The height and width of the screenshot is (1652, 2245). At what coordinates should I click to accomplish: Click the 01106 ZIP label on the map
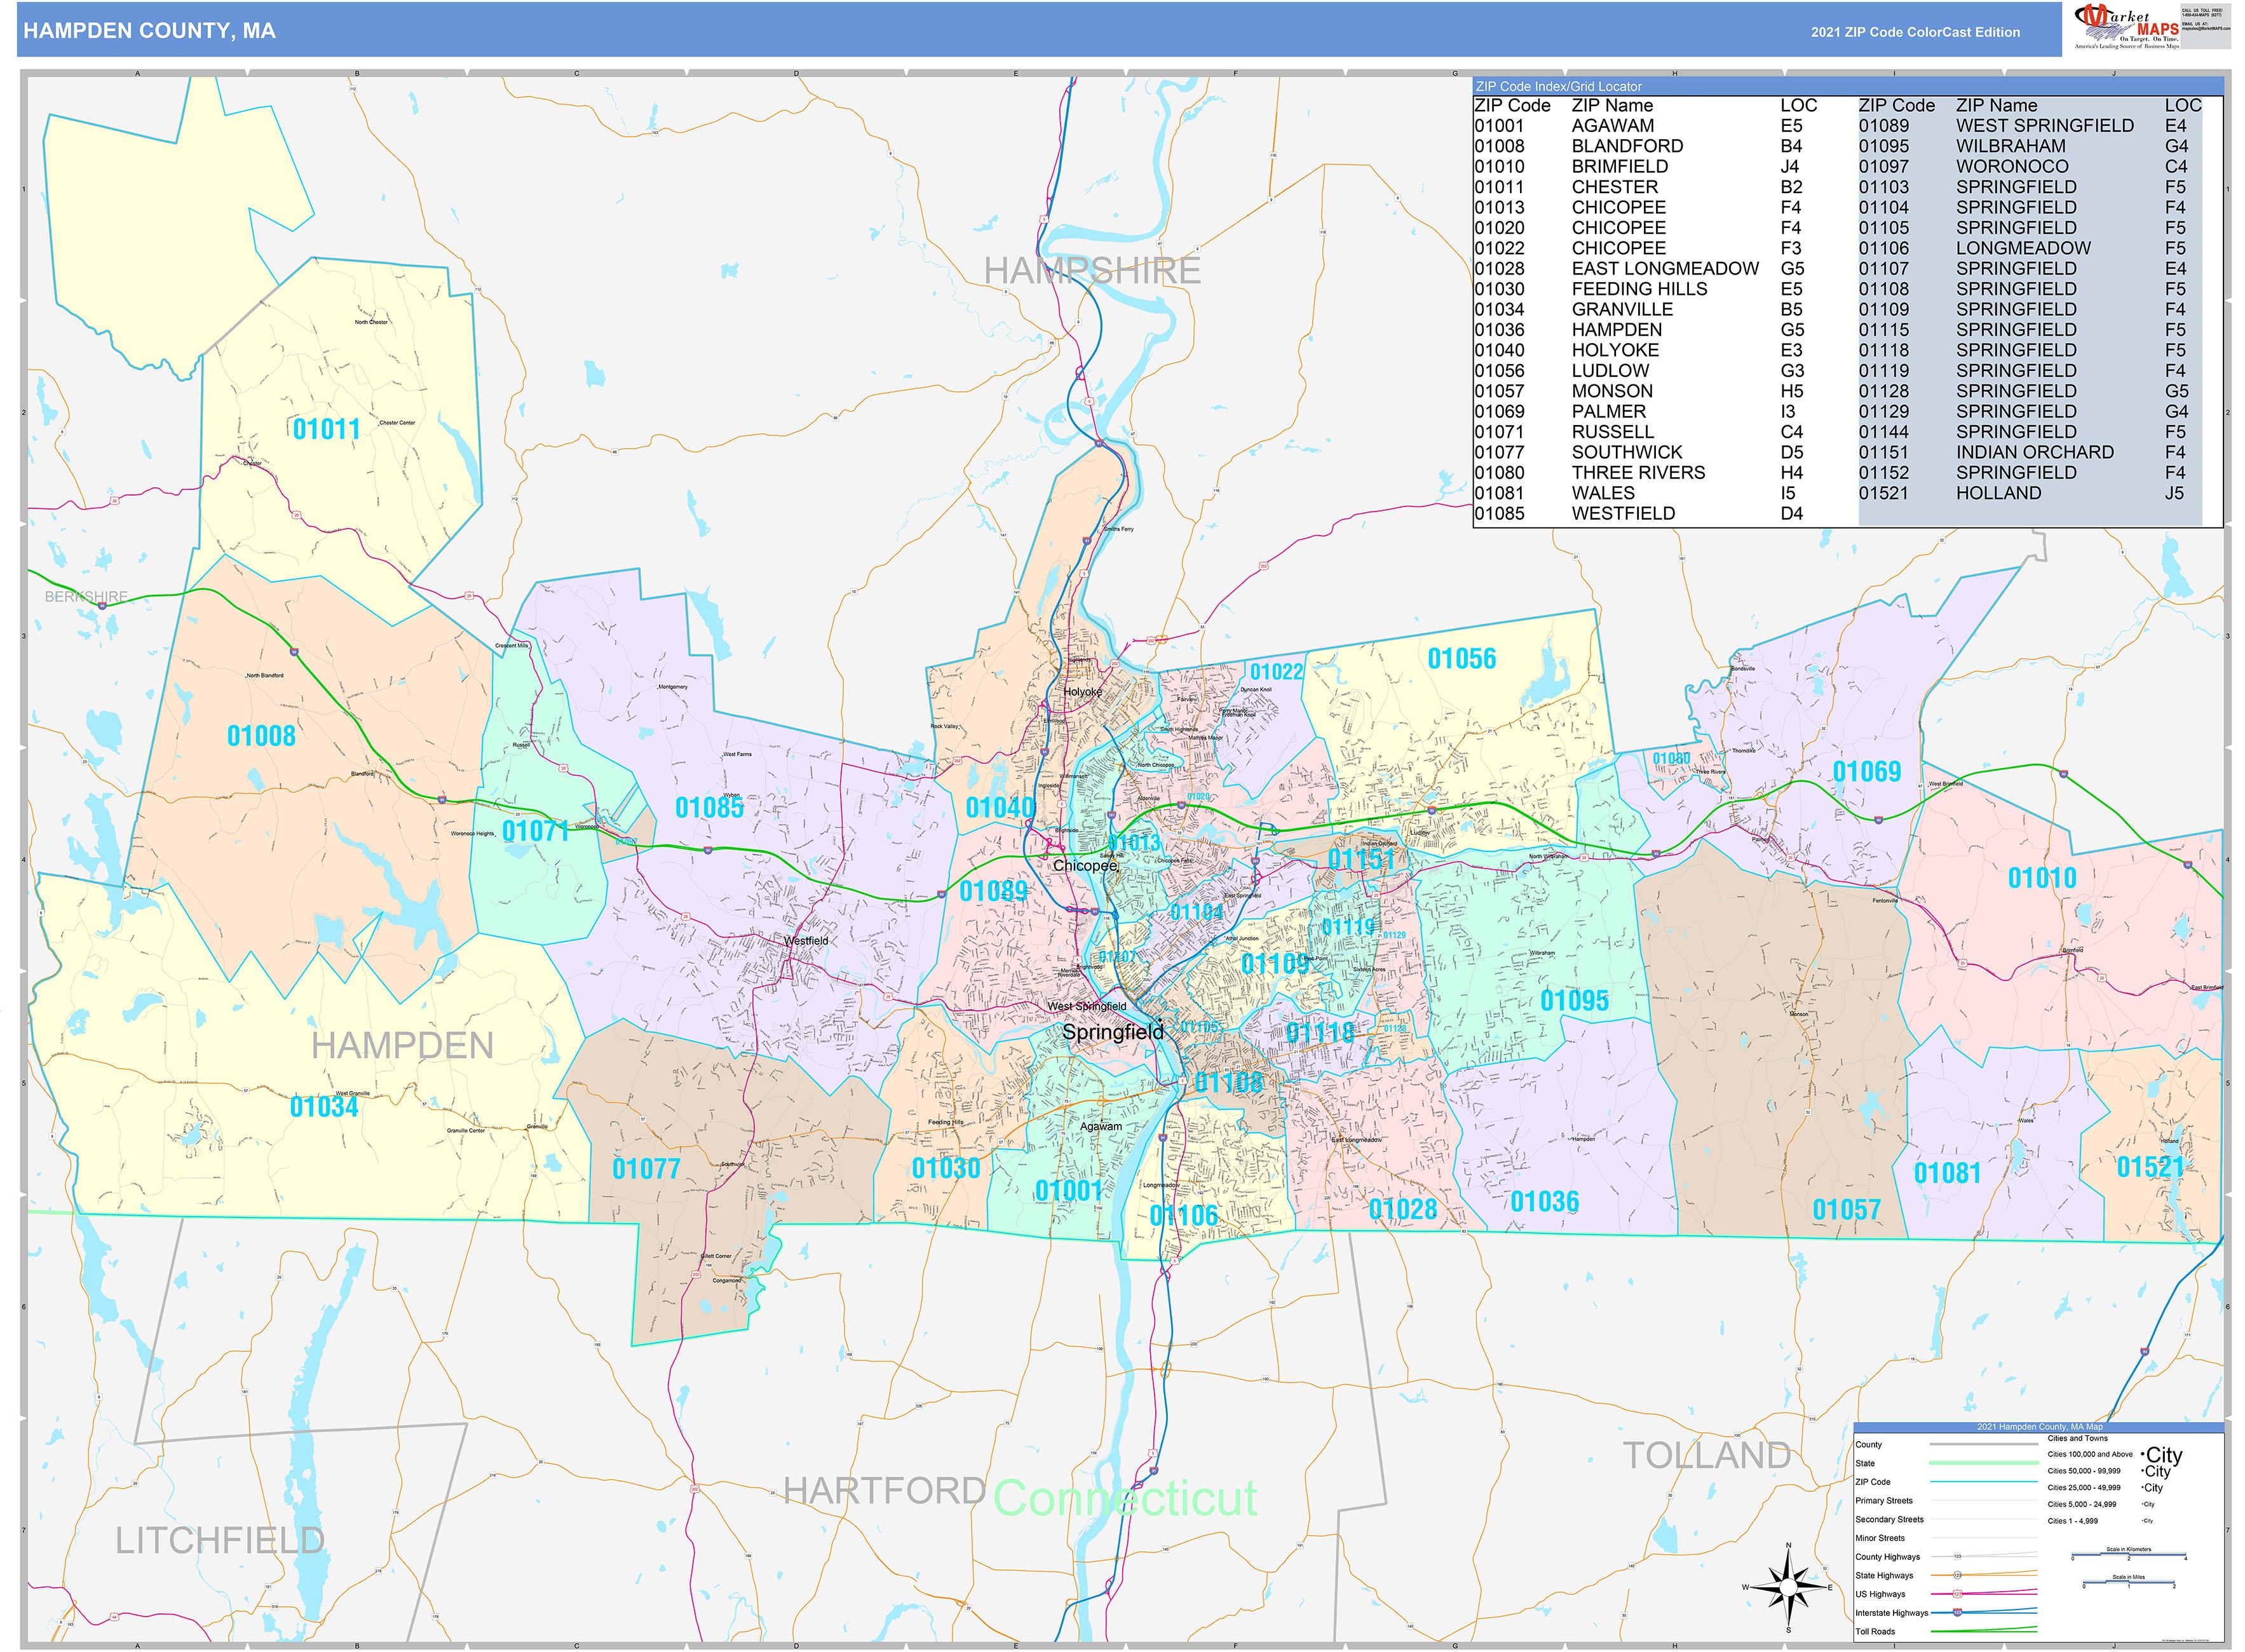point(1184,1216)
